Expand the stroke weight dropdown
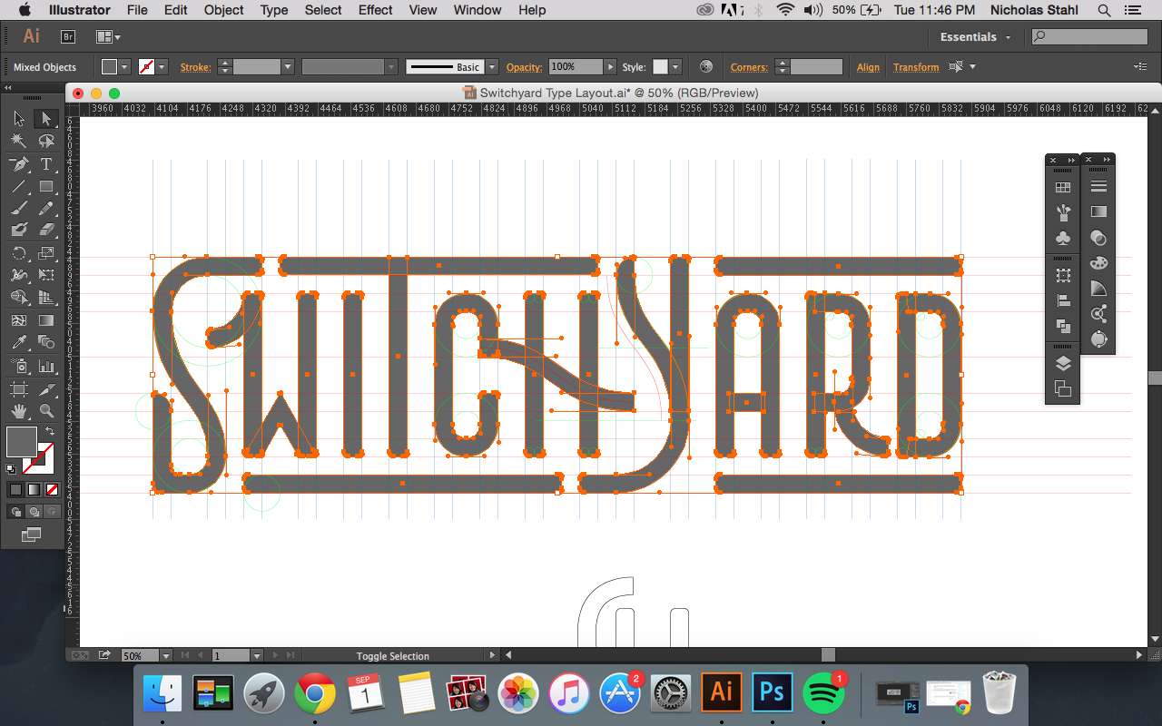 [288, 67]
